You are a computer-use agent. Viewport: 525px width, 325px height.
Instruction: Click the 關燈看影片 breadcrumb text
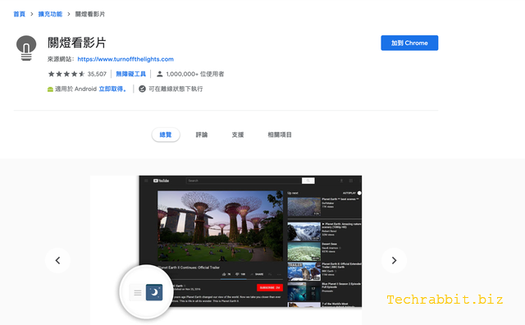(x=90, y=14)
